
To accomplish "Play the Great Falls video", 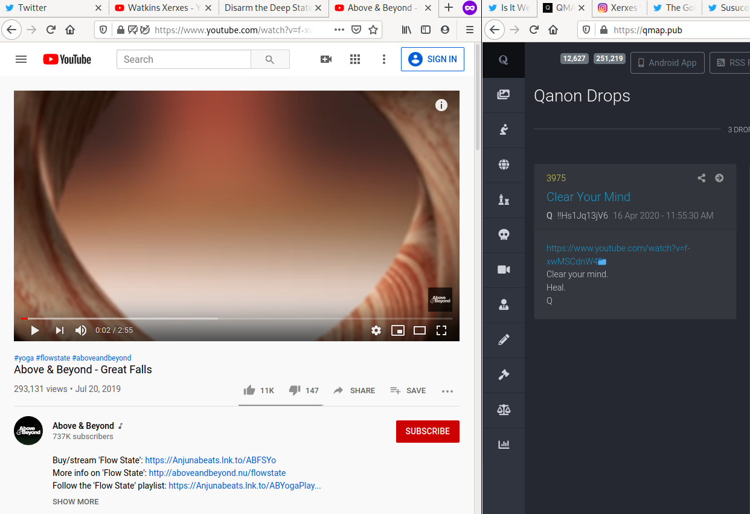I will (35, 330).
